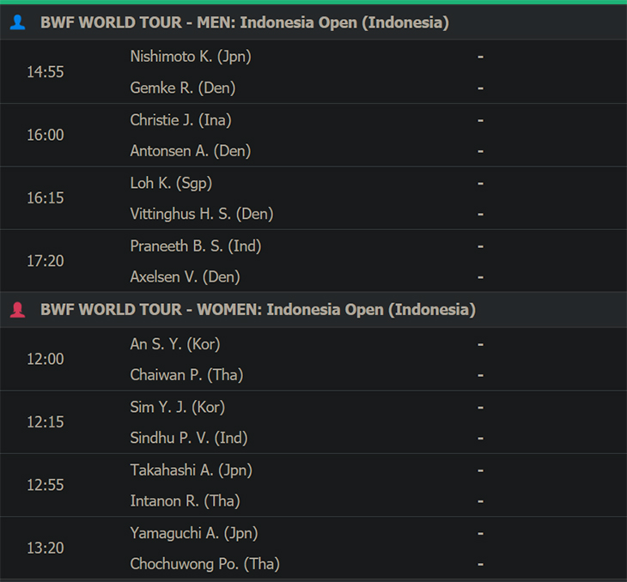Click the blue men's tournament person icon

(17, 22)
